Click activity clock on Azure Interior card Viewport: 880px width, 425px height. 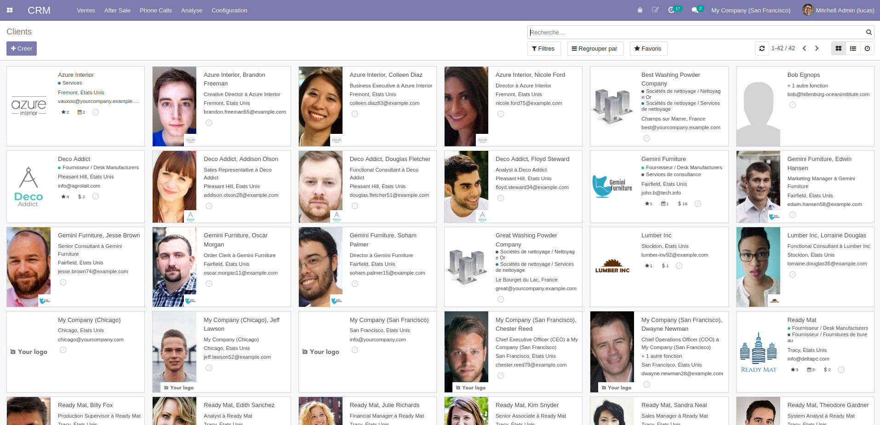96,112
